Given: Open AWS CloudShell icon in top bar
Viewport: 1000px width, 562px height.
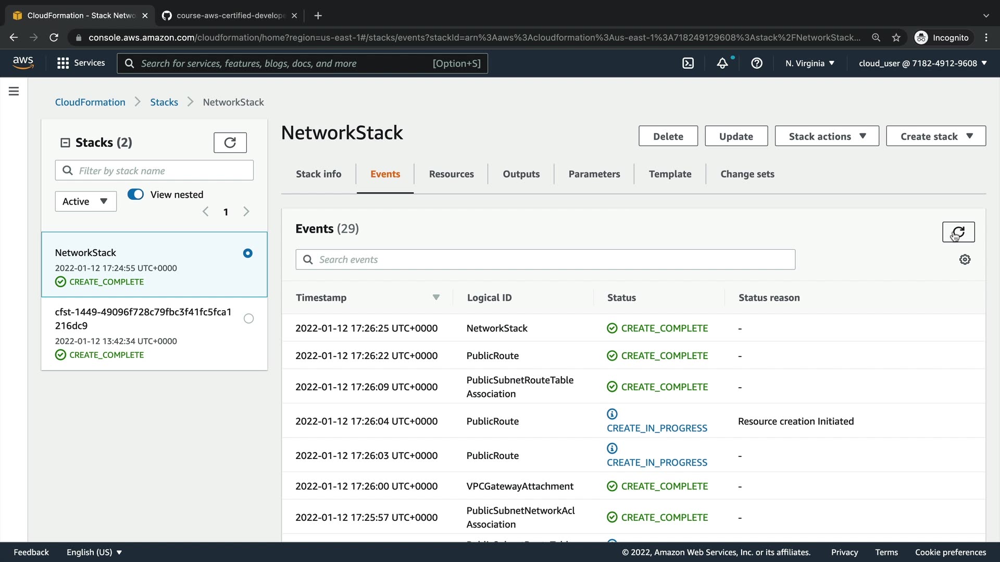Looking at the screenshot, I should (688, 63).
